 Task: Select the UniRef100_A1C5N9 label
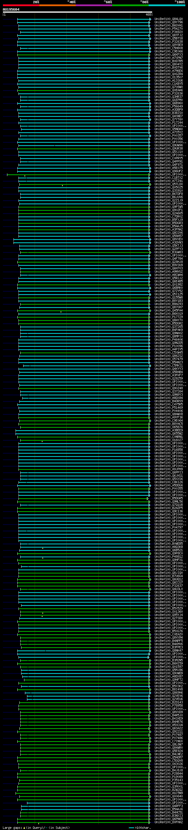(168, 793)
